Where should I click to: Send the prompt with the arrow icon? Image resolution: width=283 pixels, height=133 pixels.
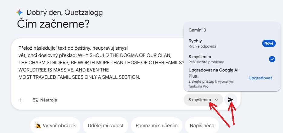click(231, 100)
